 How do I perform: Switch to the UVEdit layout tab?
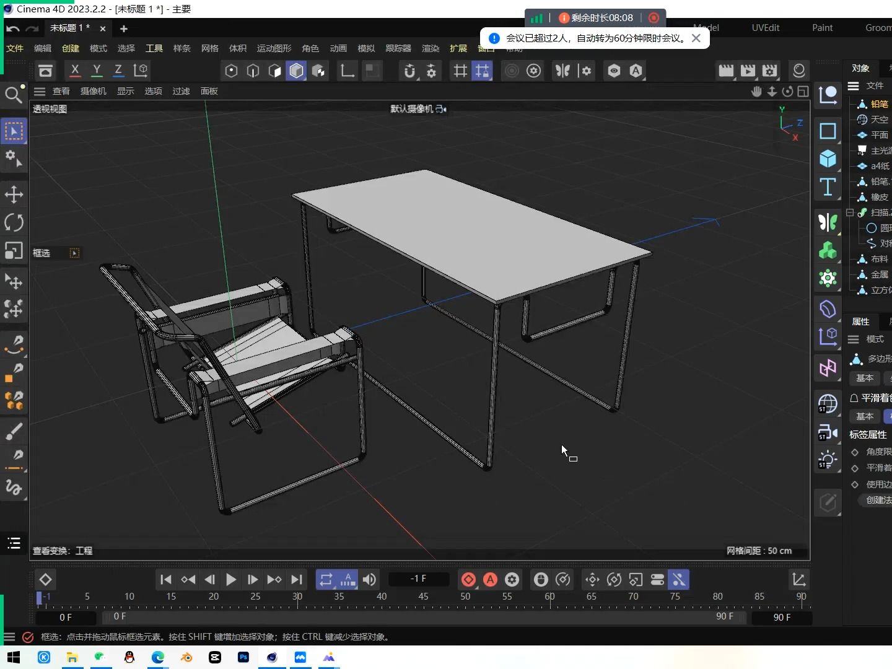coord(766,27)
